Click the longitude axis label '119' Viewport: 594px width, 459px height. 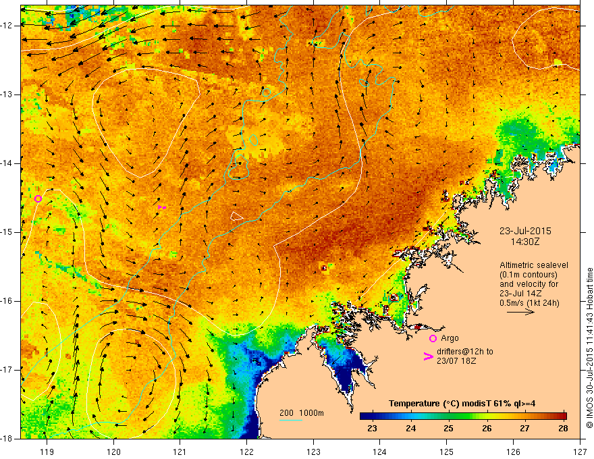(x=47, y=452)
